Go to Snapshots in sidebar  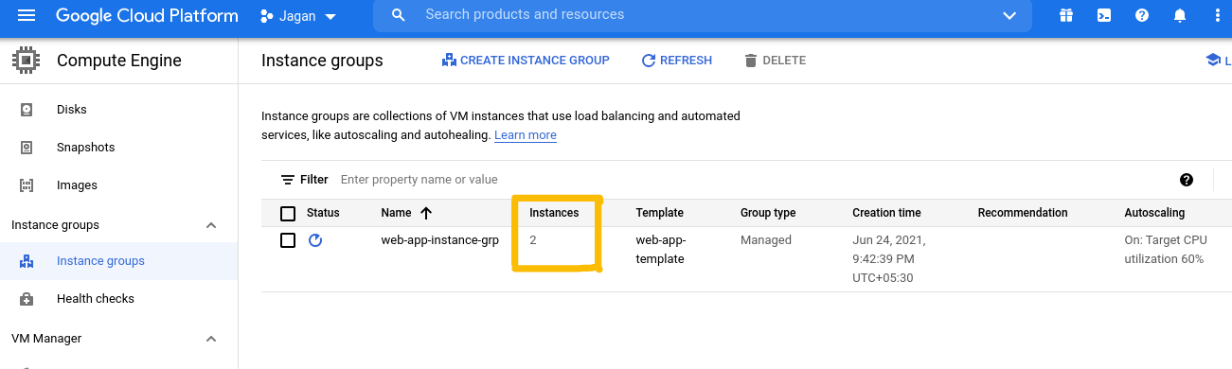[x=86, y=148]
